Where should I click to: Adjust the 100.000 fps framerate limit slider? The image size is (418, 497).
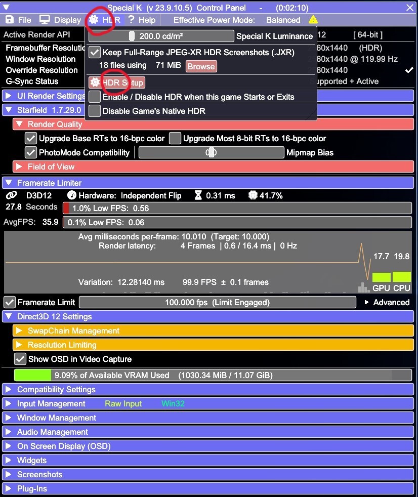coord(218,302)
